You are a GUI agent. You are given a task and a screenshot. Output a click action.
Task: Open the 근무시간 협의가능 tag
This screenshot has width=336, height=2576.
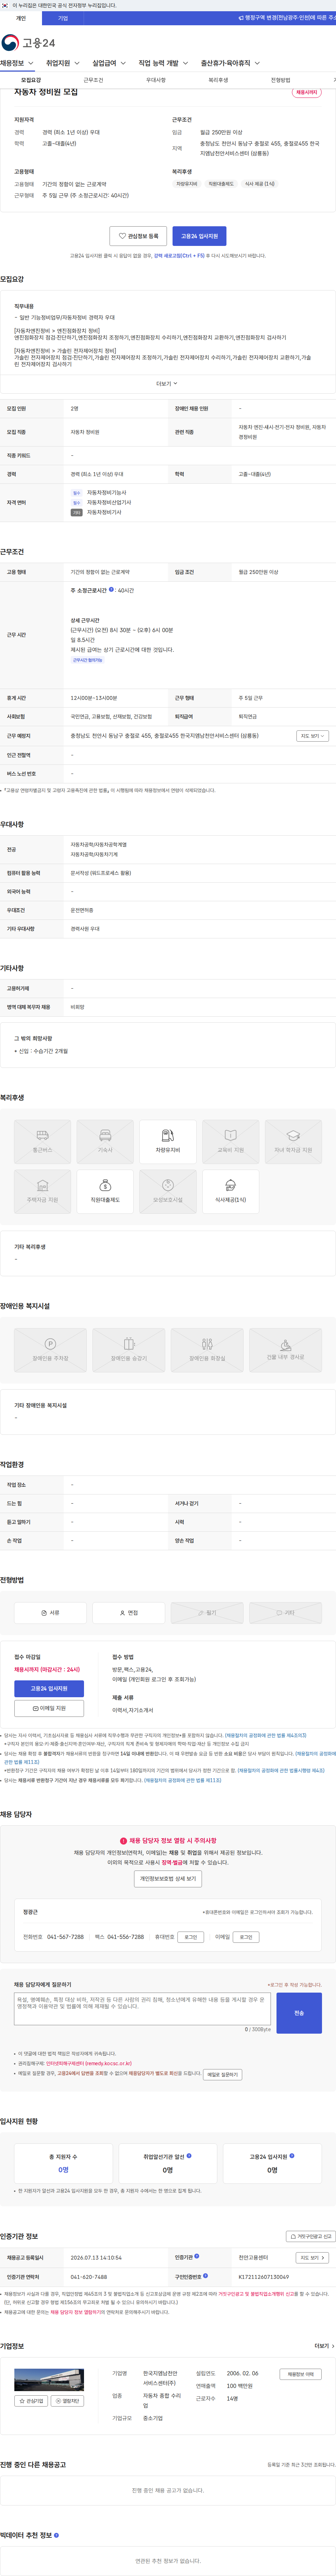pyautogui.click(x=88, y=660)
